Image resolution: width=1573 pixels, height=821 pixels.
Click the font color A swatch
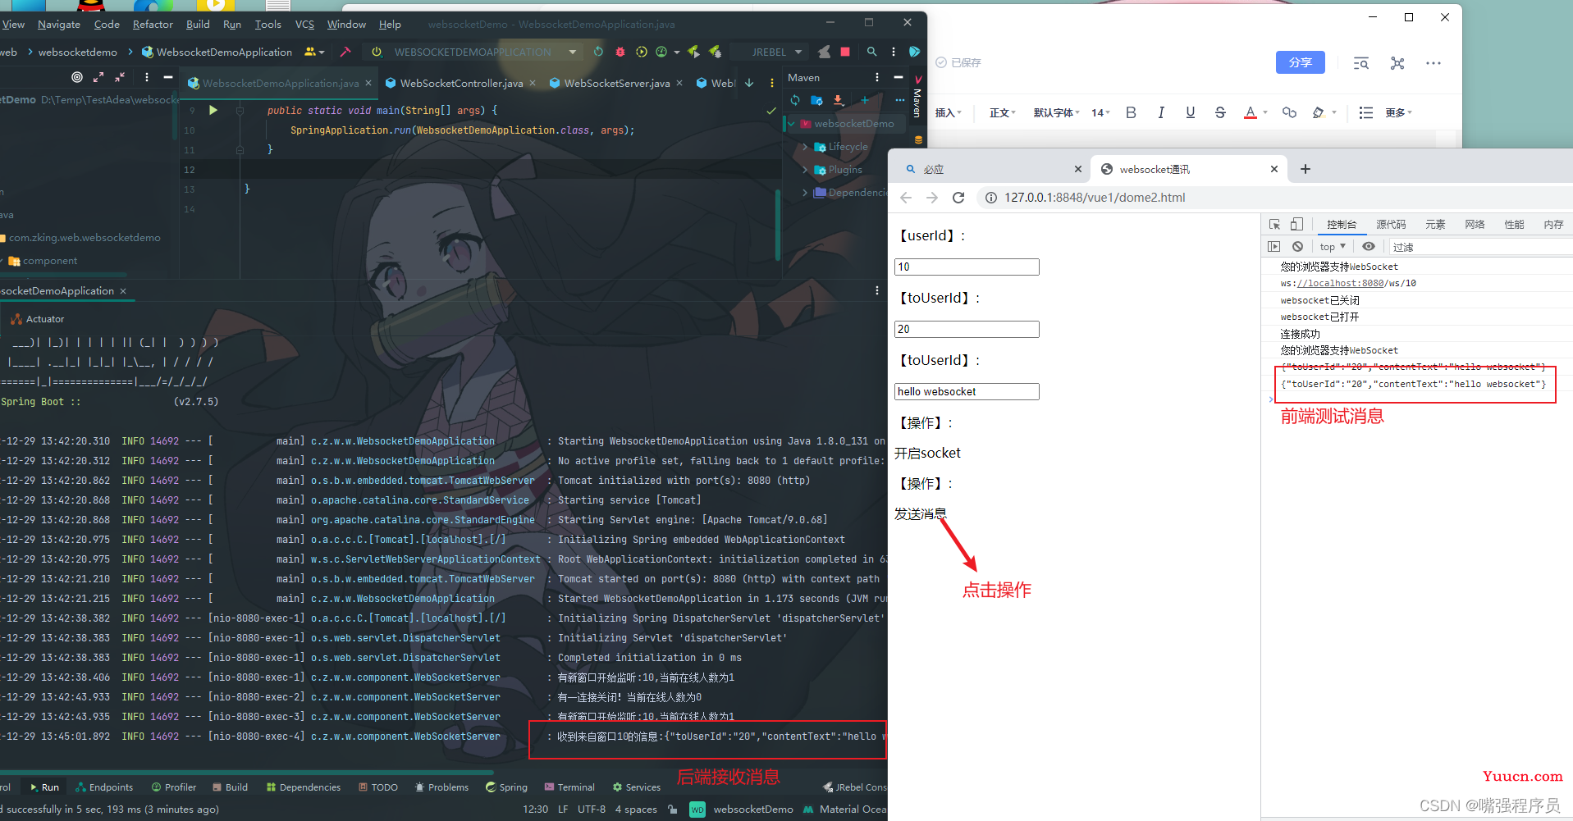(1251, 112)
